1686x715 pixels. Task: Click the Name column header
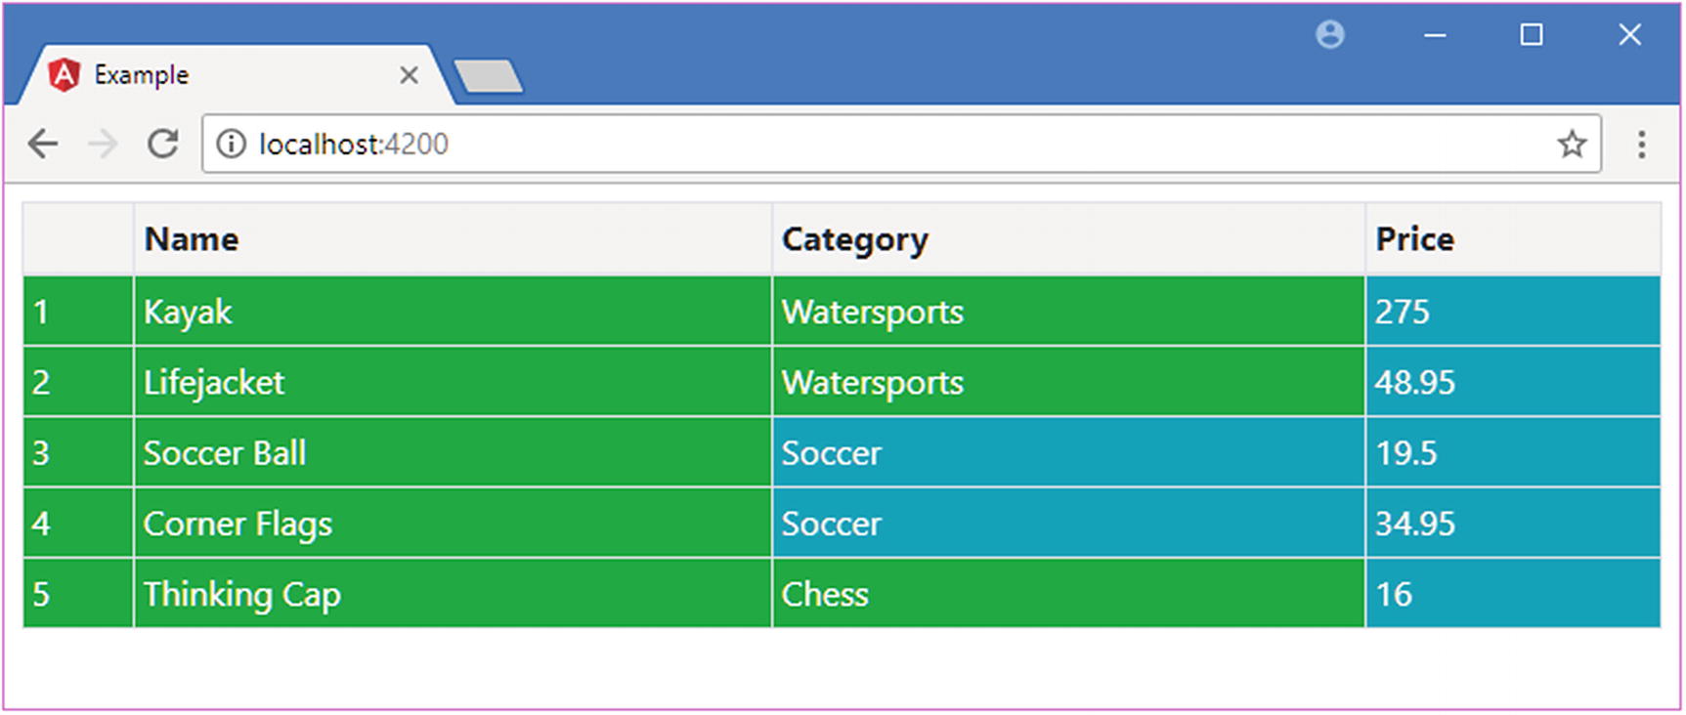192,239
